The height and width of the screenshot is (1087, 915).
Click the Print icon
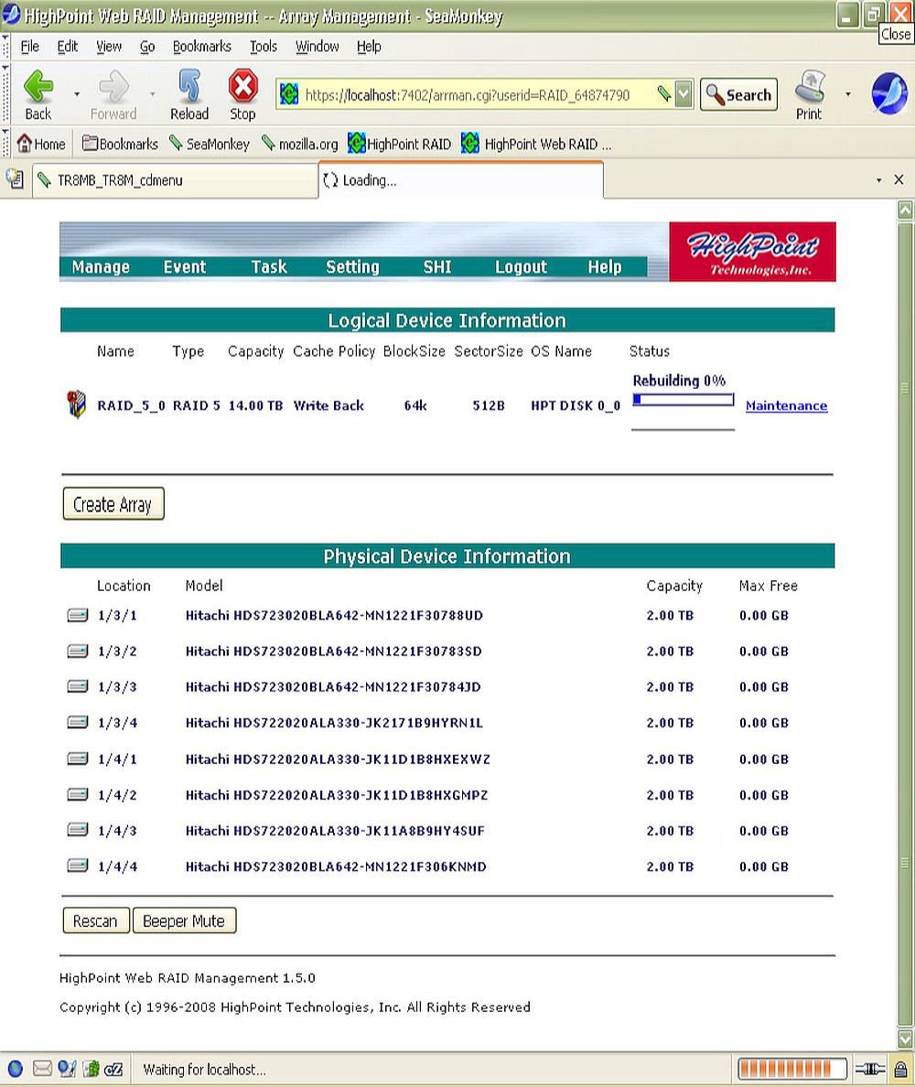(x=809, y=86)
